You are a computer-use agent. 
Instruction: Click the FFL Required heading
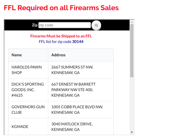(61, 8)
